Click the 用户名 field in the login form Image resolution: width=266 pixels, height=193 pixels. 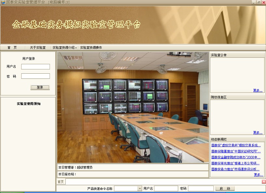pyautogui.click(x=35, y=66)
